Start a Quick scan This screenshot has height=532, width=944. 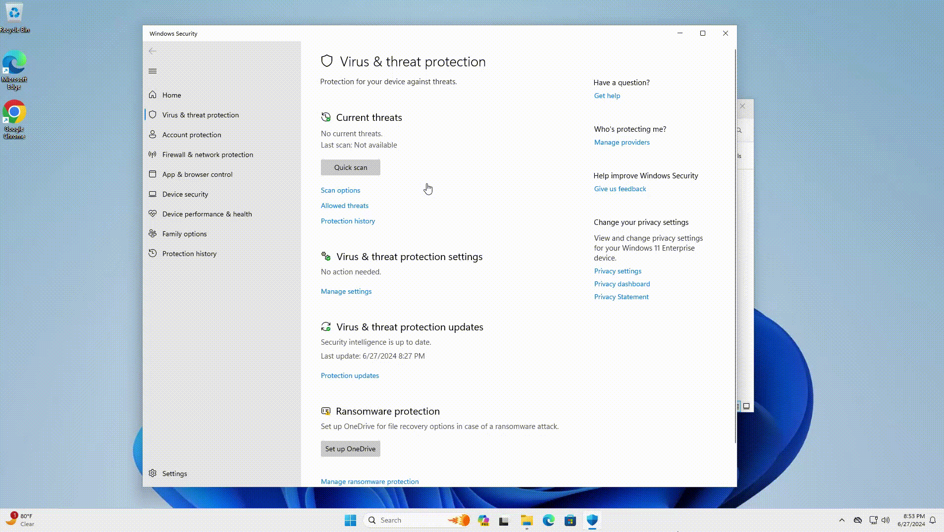click(350, 167)
